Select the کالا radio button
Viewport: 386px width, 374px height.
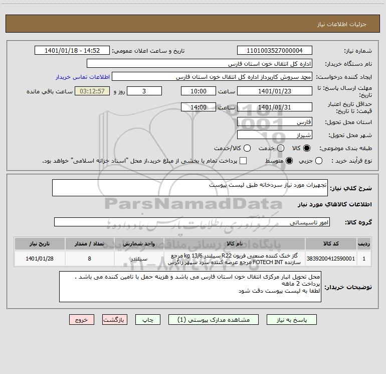click(x=307, y=148)
